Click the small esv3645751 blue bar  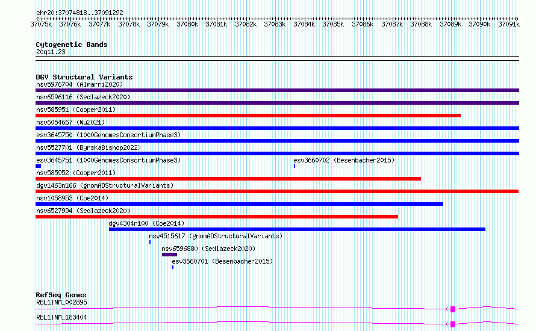(x=39, y=166)
